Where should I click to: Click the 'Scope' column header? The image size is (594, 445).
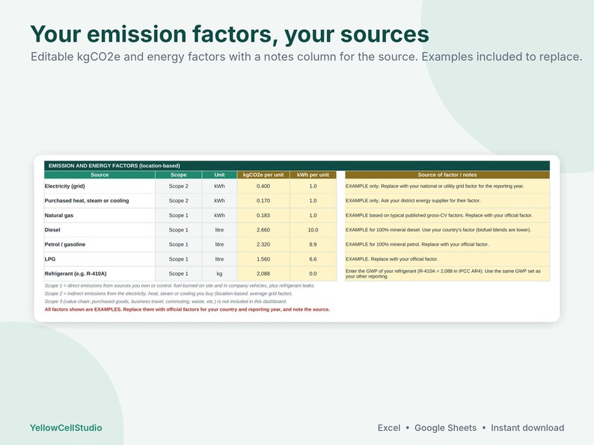click(179, 175)
